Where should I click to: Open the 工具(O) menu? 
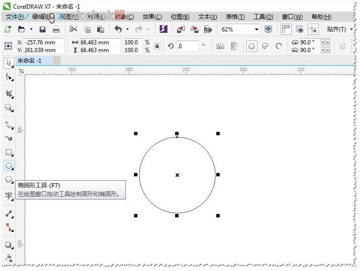[x=263, y=17]
